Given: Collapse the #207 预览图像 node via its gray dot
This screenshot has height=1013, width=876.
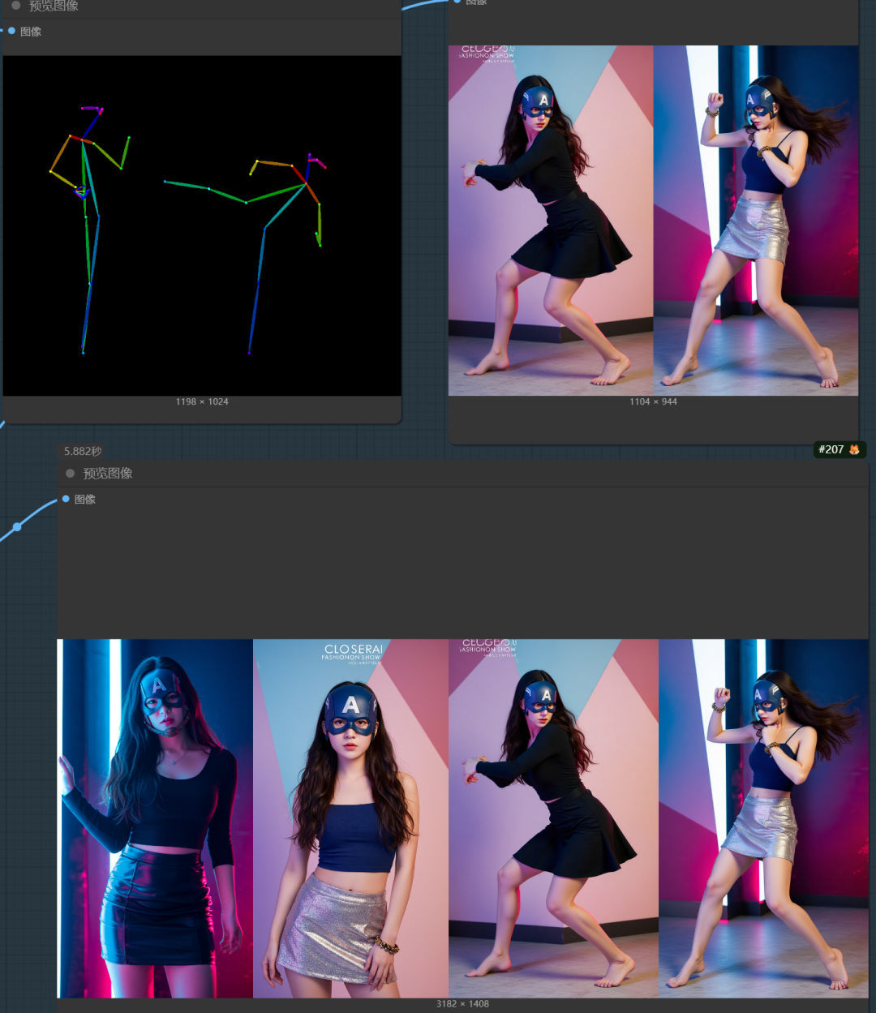Looking at the screenshot, I should pyautogui.click(x=70, y=473).
